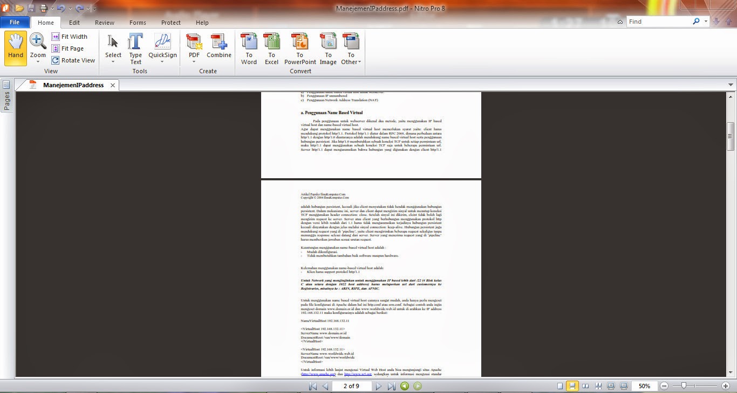Open the File menu
Image resolution: width=737 pixels, height=393 pixels.
(x=15, y=22)
